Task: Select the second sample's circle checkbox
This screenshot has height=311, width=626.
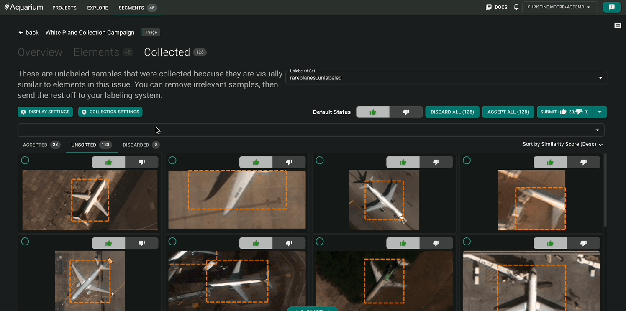Action: tap(172, 161)
